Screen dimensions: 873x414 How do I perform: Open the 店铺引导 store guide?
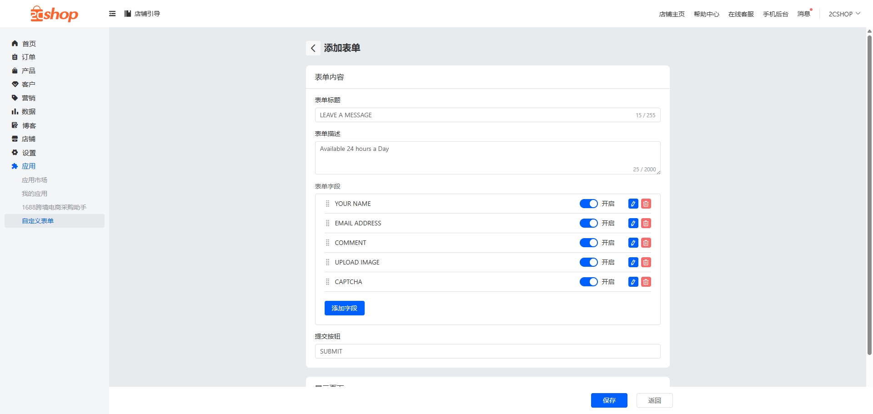coord(142,14)
